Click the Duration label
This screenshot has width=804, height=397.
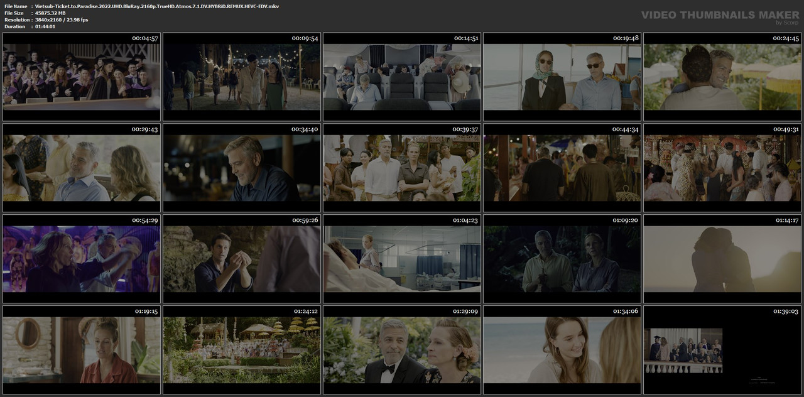point(14,26)
